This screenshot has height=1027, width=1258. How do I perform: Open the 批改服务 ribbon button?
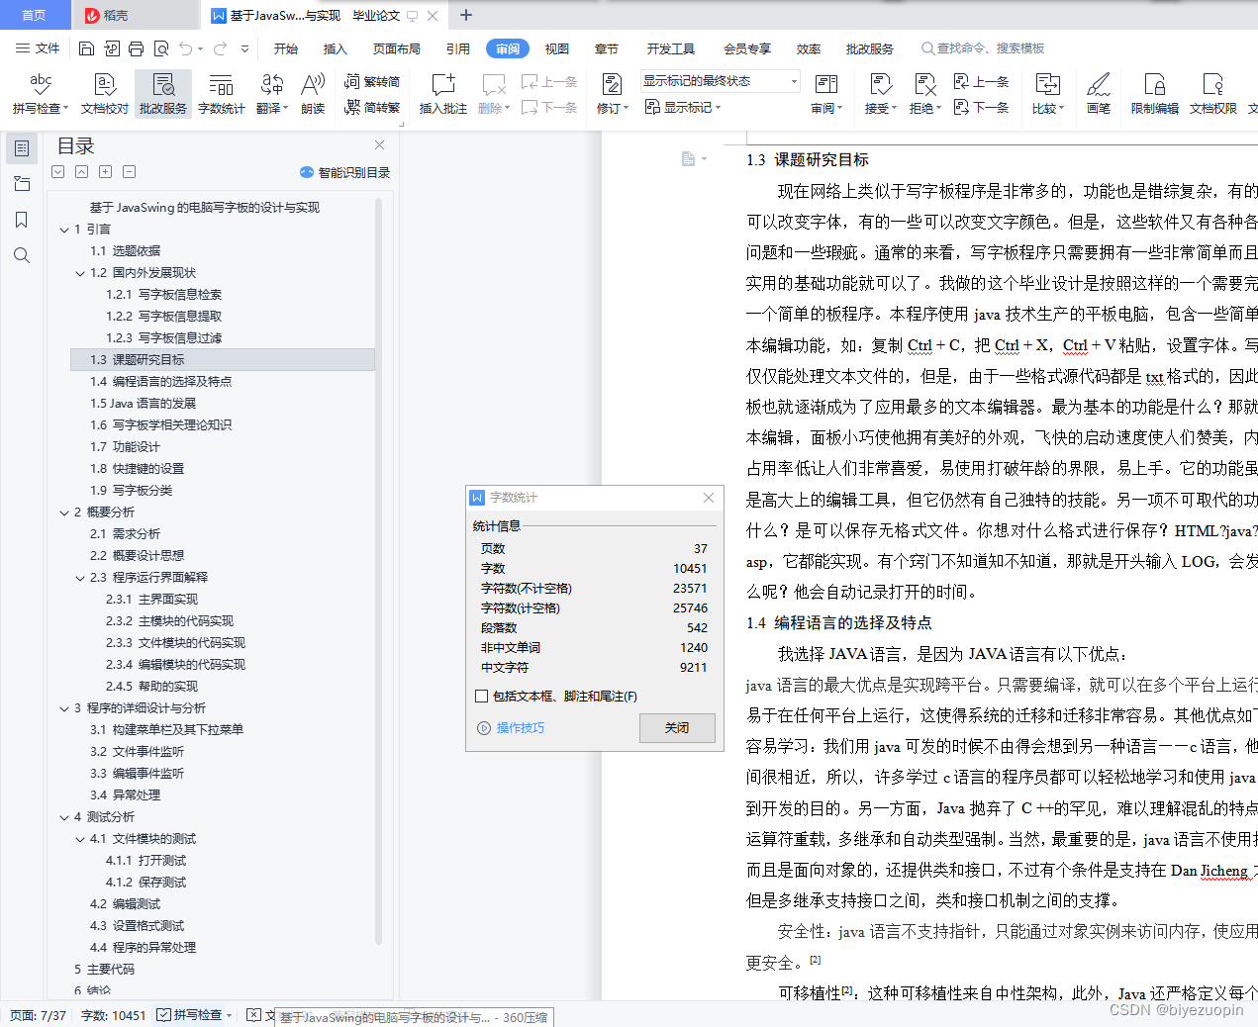(x=163, y=94)
